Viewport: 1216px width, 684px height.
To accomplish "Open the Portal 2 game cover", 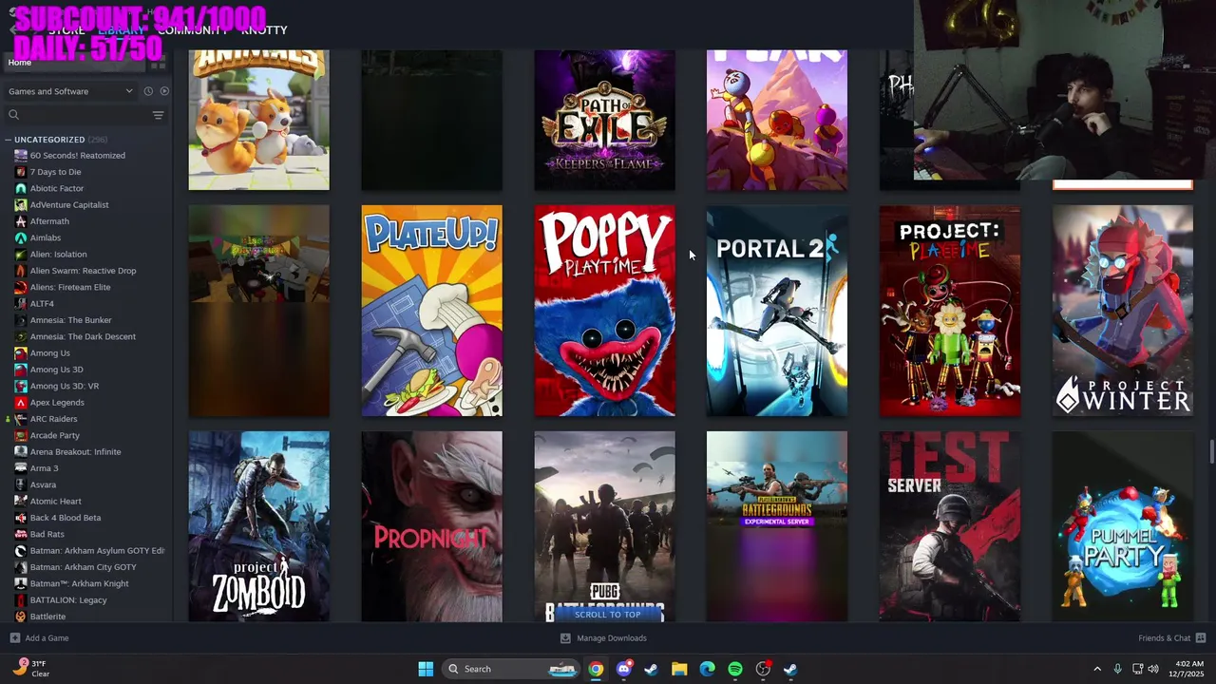I will pyautogui.click(x=777, y=311).
